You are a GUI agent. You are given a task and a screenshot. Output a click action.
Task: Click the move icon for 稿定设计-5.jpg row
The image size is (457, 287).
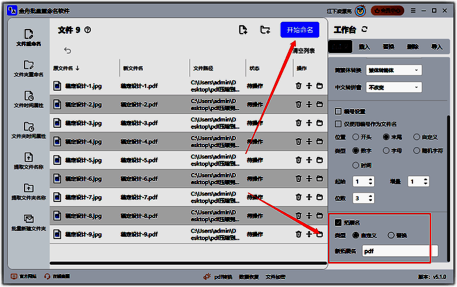(x=308, y=160)
